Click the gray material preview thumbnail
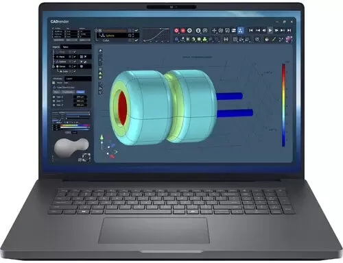 tap(71, 147)
